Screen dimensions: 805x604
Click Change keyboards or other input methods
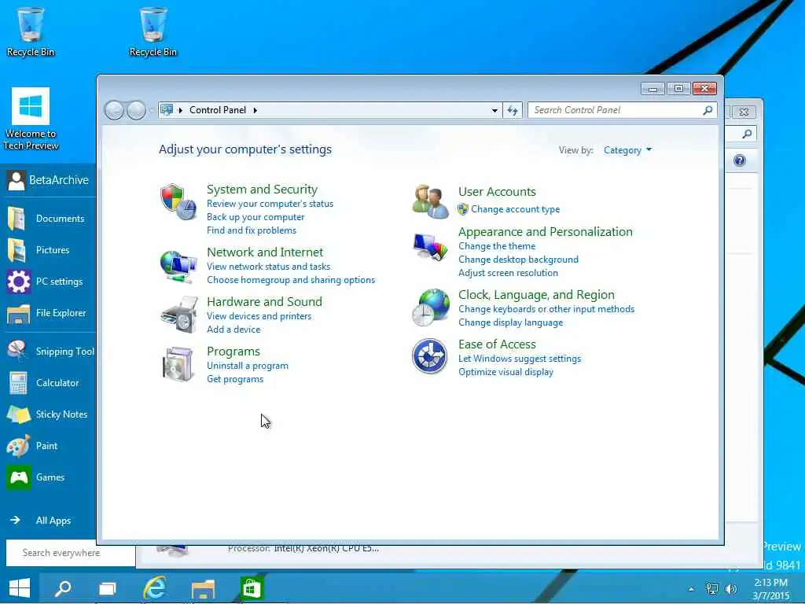pos(546,309)
